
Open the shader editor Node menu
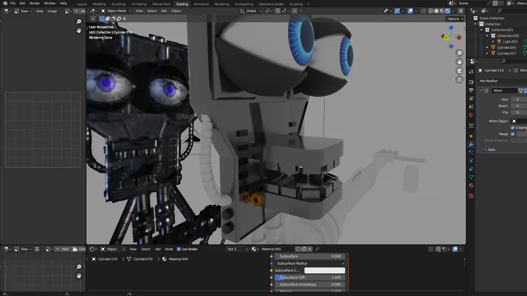point(169,249)
